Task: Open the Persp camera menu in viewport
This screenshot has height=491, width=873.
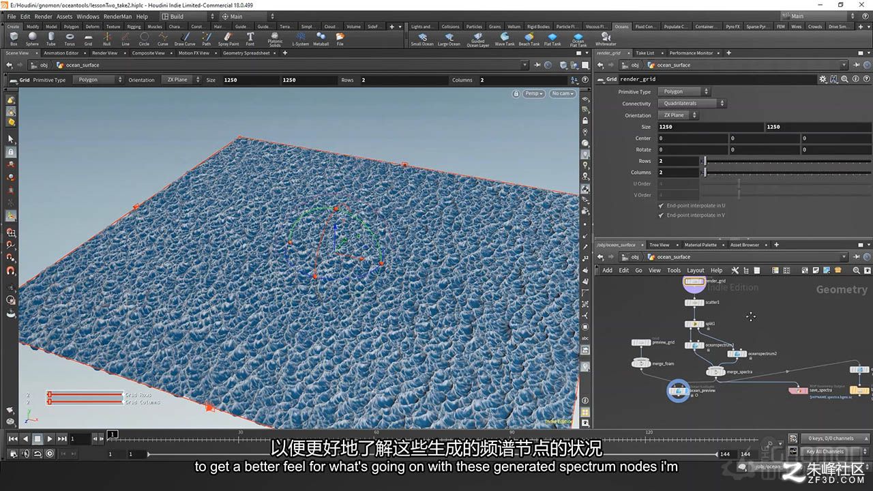Action: pos(535,93)
